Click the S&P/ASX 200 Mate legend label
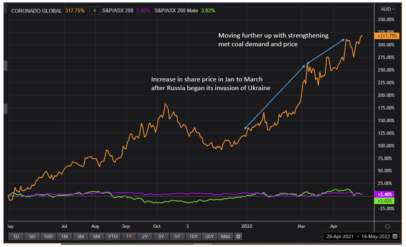The image size is (406, 247). [x=176, y=11]
